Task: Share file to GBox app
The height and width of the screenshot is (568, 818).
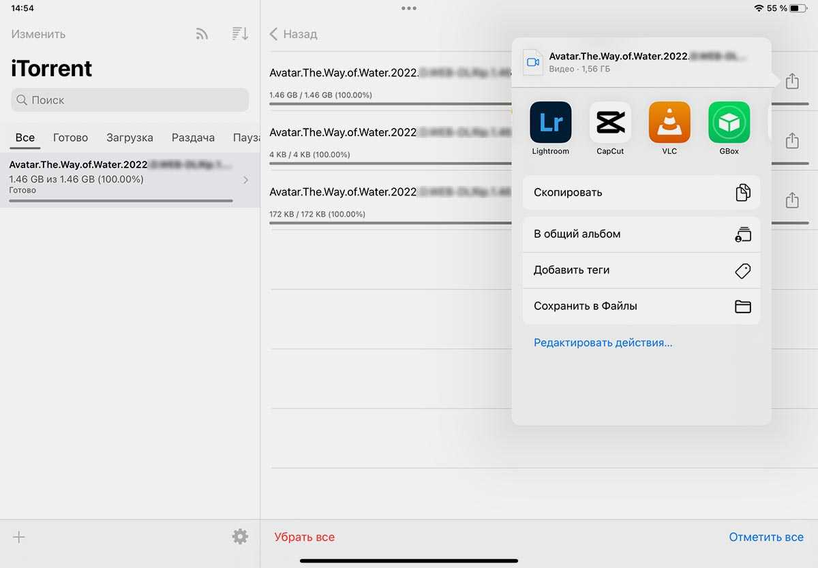Action: [x=729, y=123]
